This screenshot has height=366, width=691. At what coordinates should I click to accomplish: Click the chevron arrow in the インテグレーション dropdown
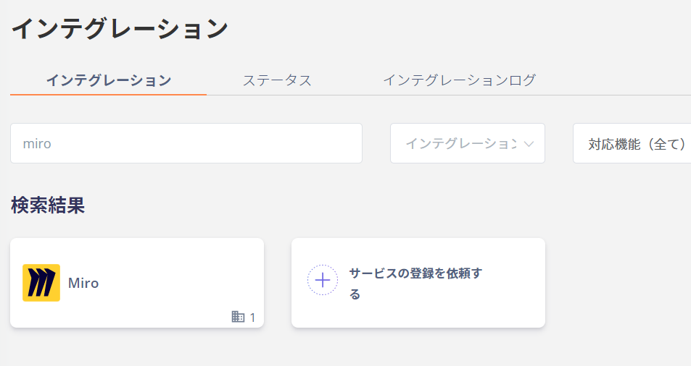click(529, 144)
